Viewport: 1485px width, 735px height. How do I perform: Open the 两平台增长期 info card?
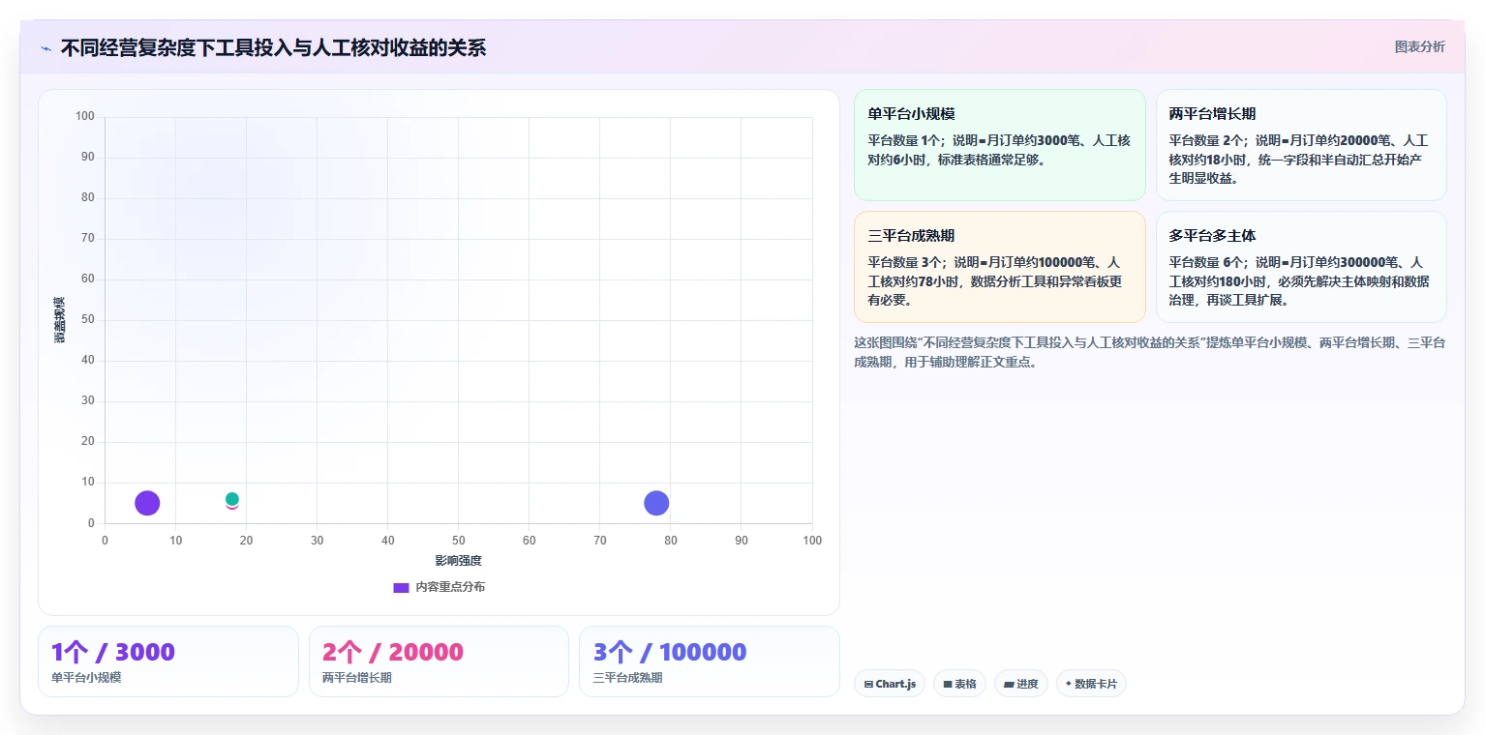(x=1301, y=145)
